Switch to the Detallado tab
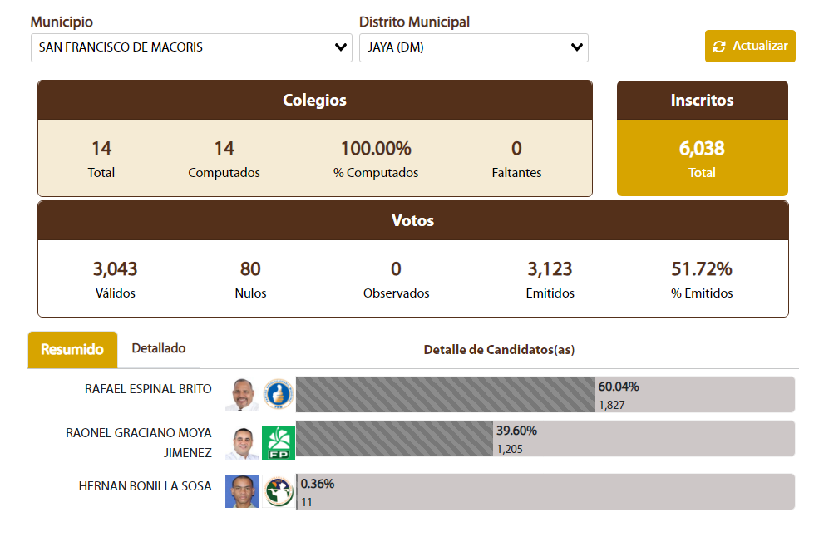Viewport: 819px width, 537px height. 159,349
